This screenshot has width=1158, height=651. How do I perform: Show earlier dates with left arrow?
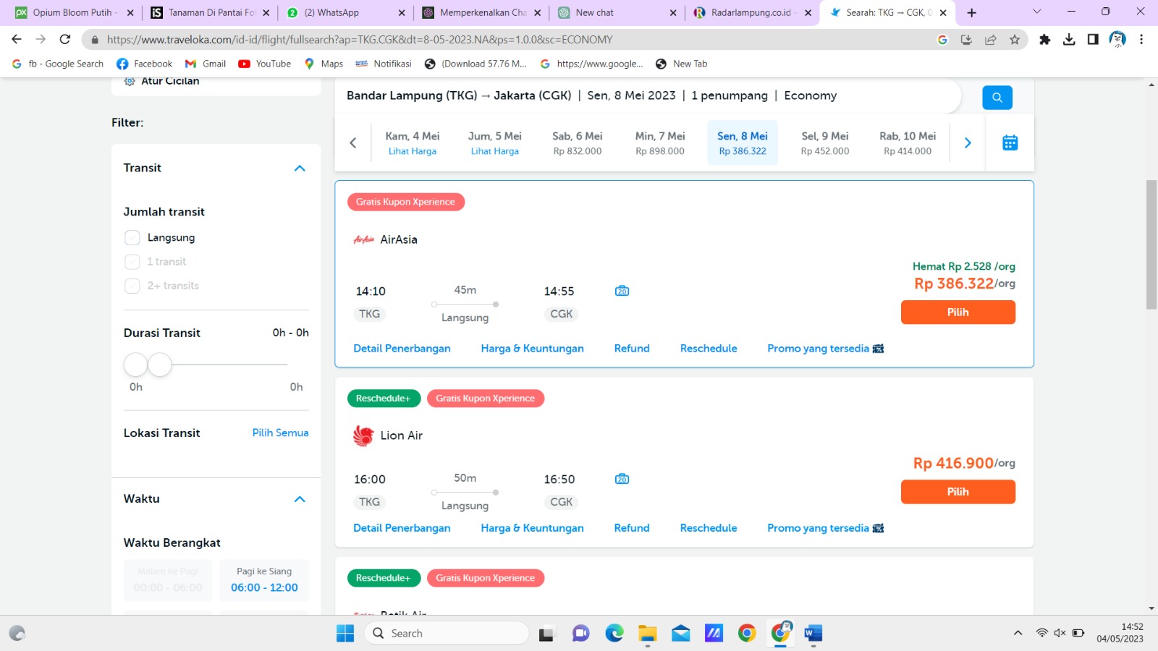point(353,142)
